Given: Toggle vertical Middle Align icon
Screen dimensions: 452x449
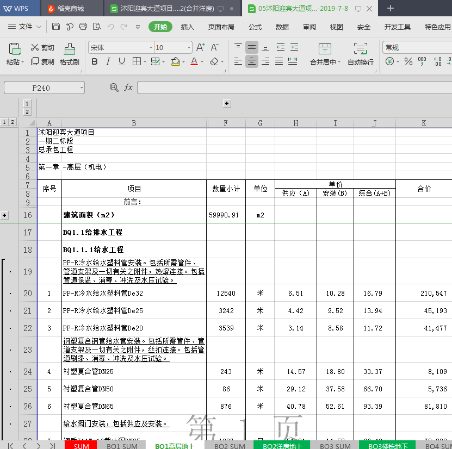Looking at the screenshot, I should [252, 47].
